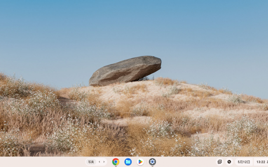Open the holding space tray icon
The height and width of the screenshot is (167, 268).
coord(220,162)
